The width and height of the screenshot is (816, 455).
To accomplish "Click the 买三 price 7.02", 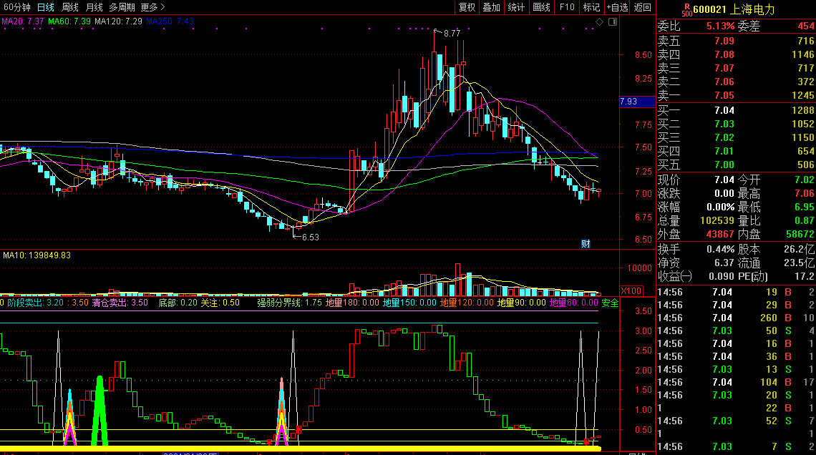I will [724, 137].
